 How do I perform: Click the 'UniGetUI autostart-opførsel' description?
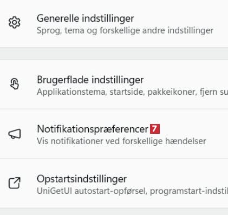click(92, 191)
